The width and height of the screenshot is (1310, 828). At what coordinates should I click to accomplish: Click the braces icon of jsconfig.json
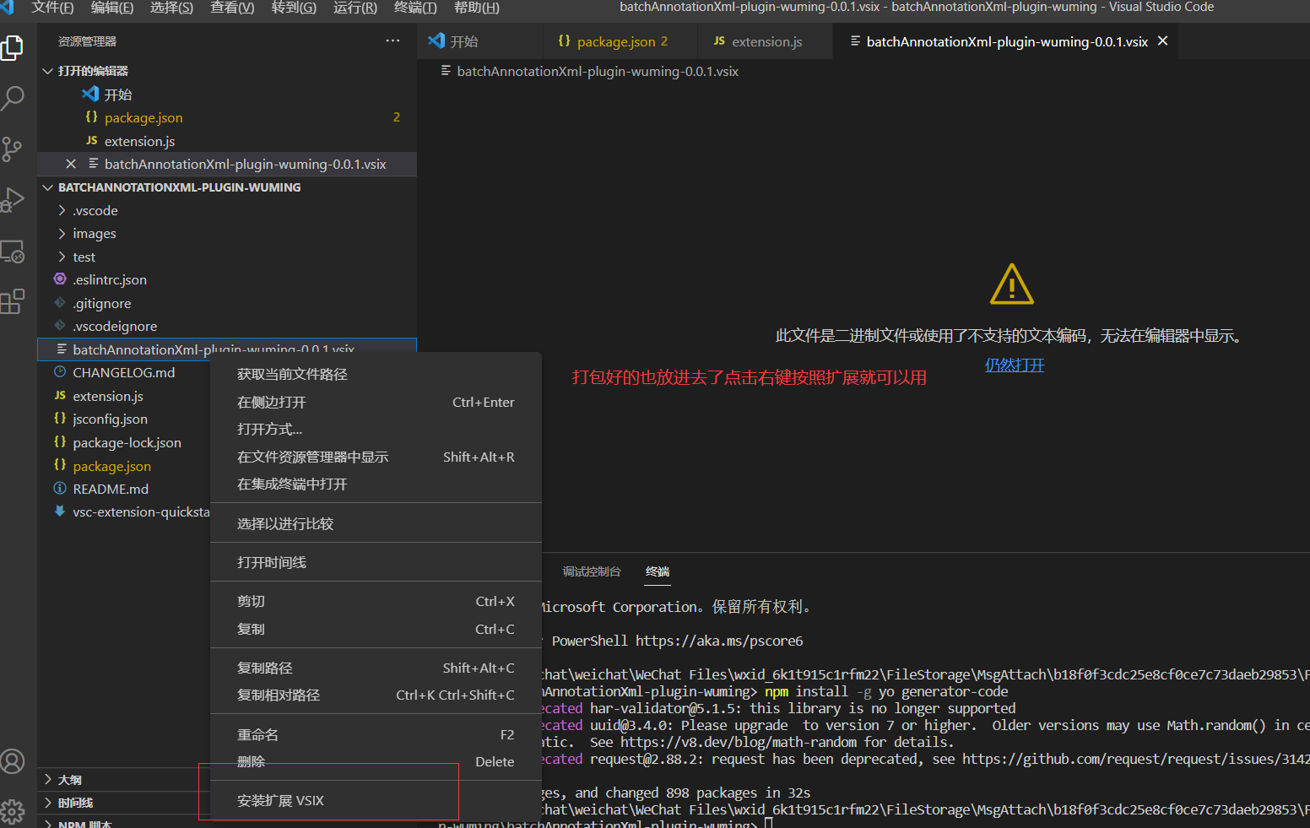pos(60,418)
